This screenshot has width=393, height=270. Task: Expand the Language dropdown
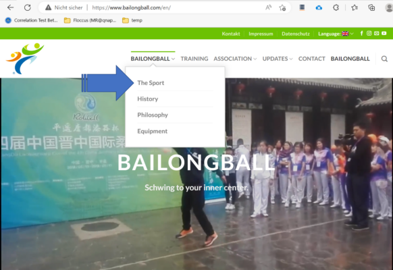pyautogui.click(x=336, y=34)
